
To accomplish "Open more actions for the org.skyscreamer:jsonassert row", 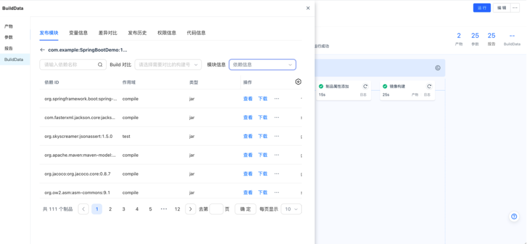I will (x=277, y=136).
